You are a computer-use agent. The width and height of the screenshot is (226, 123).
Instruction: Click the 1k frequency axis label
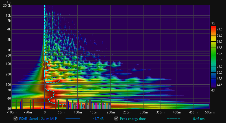9,50
